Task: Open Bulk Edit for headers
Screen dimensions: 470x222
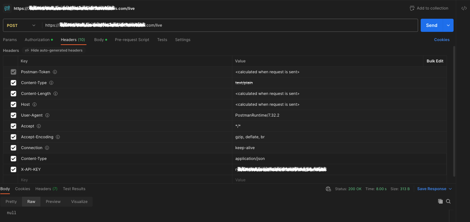Action: click(435, 61)
